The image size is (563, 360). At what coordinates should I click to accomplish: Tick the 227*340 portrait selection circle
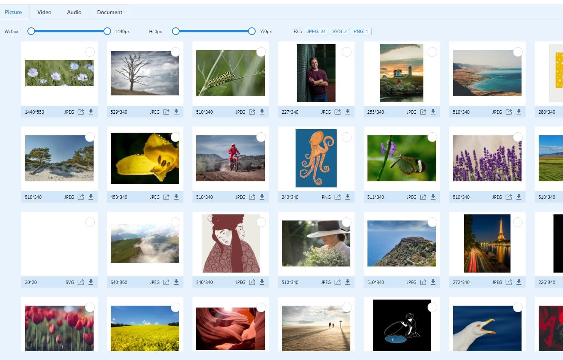[x=347, y=52]
